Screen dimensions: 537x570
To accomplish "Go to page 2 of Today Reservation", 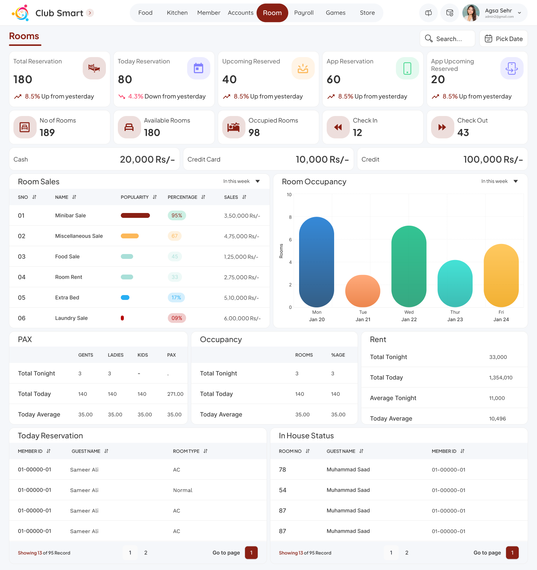I will [146, 552].
